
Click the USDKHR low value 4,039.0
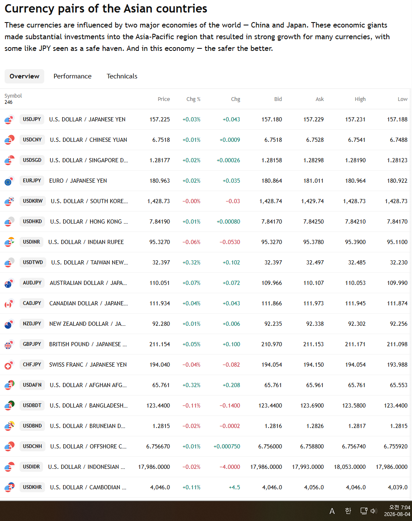pyautogui.click(x=397, y=487)
